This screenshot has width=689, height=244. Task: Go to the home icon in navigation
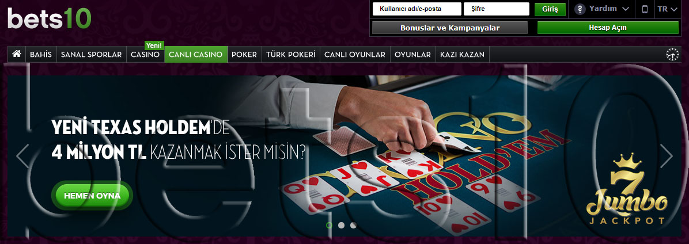click(x=17, y=54)
